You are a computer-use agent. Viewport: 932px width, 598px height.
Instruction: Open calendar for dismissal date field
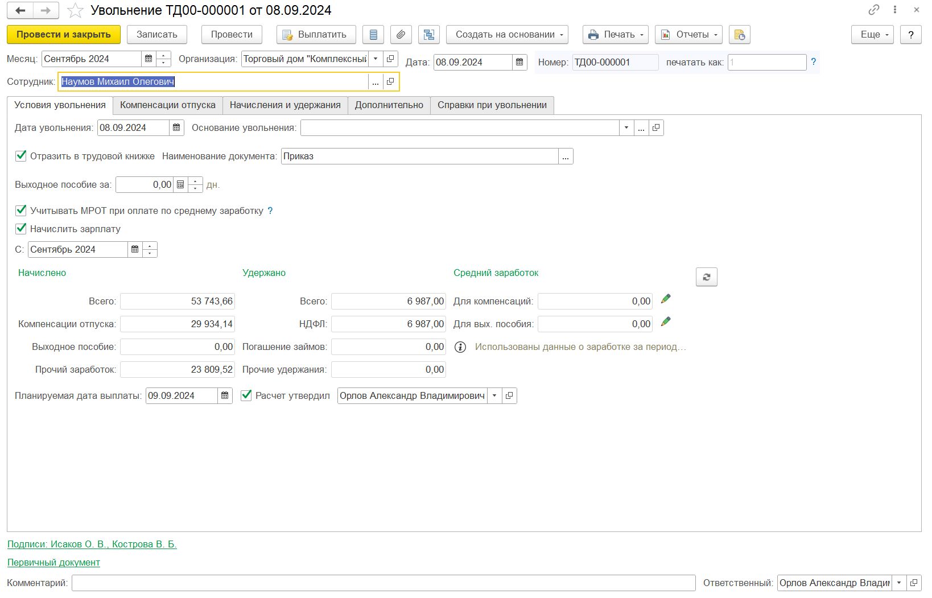[x=176, y=128]
